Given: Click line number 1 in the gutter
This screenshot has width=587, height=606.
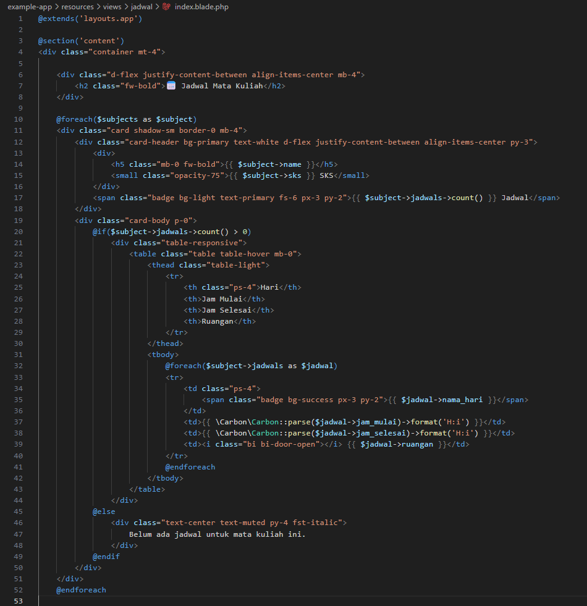Looking at the screenshot, I should (20, 19).
